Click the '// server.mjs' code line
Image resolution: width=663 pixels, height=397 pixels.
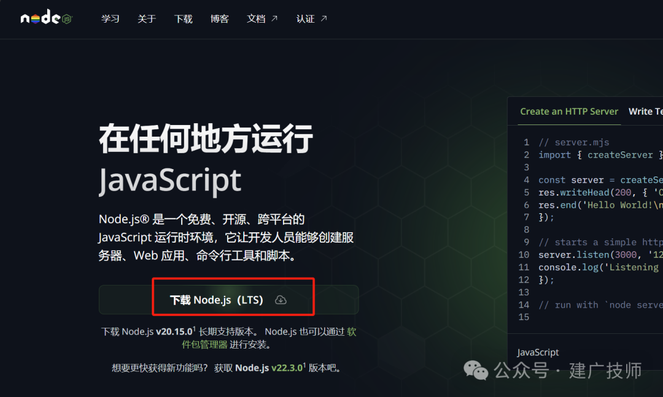pos(574,142)
